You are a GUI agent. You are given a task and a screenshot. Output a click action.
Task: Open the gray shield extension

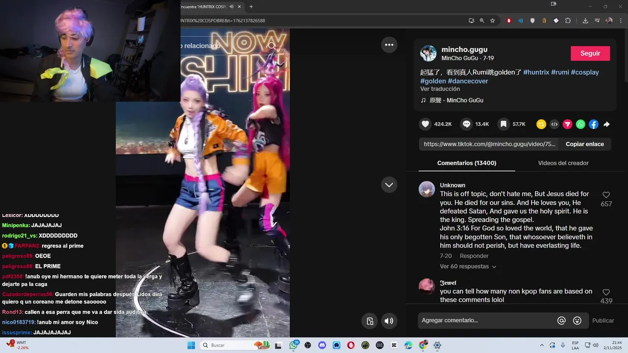532,21
